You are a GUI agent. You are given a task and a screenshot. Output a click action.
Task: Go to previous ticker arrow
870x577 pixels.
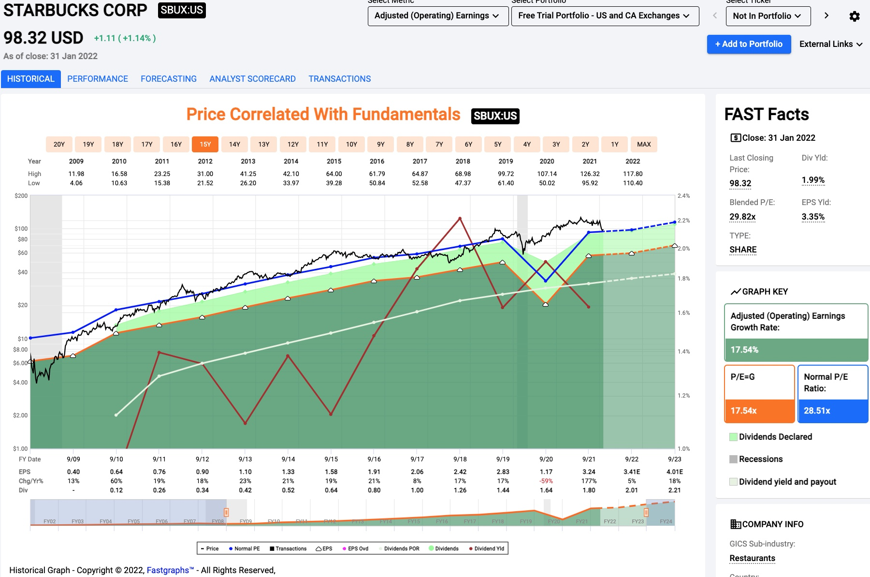(x=715, y=15)
